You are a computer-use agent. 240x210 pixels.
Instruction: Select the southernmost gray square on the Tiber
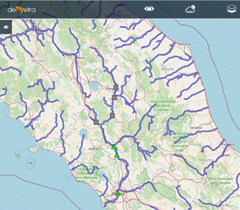(112, 116)
